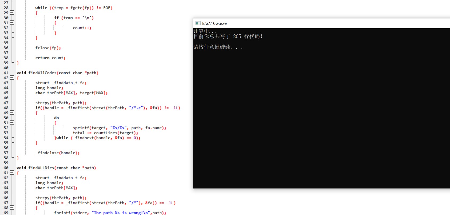Click on the fprintf(stderr, ...) line 69
This screenshot has height=215, width=450.
tap(110, 213)
